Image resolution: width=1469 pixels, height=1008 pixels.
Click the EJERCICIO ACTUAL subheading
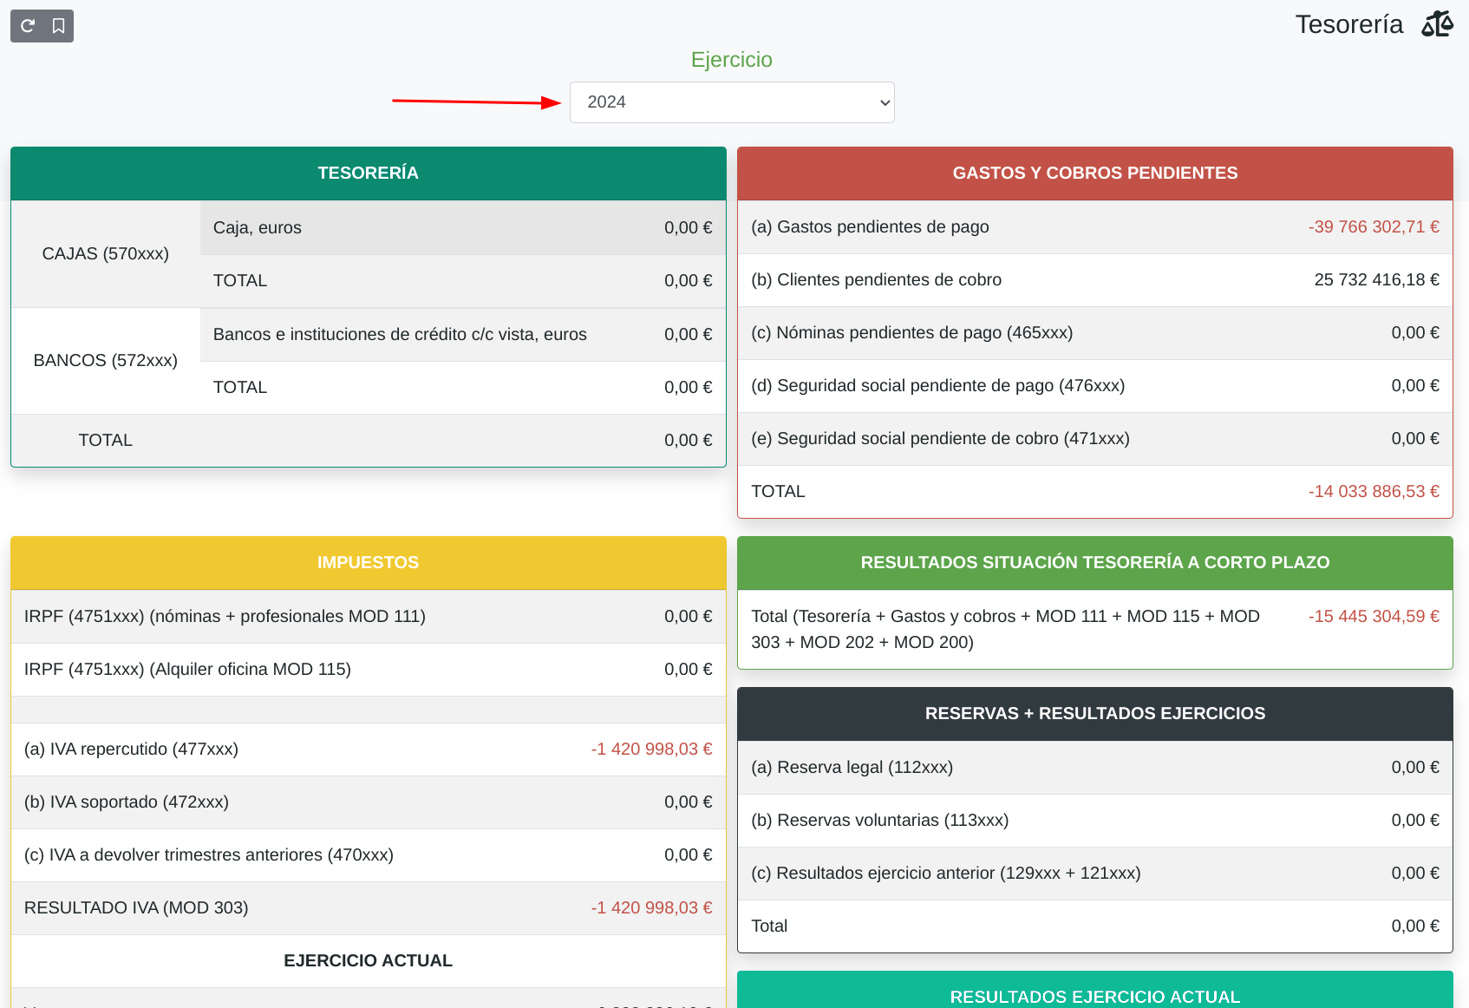(369, 961)
